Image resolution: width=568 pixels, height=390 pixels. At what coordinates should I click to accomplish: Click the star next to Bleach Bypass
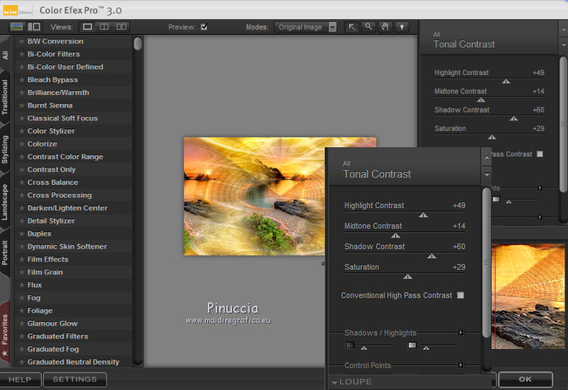pyautogui.click(x=22, y=80)
